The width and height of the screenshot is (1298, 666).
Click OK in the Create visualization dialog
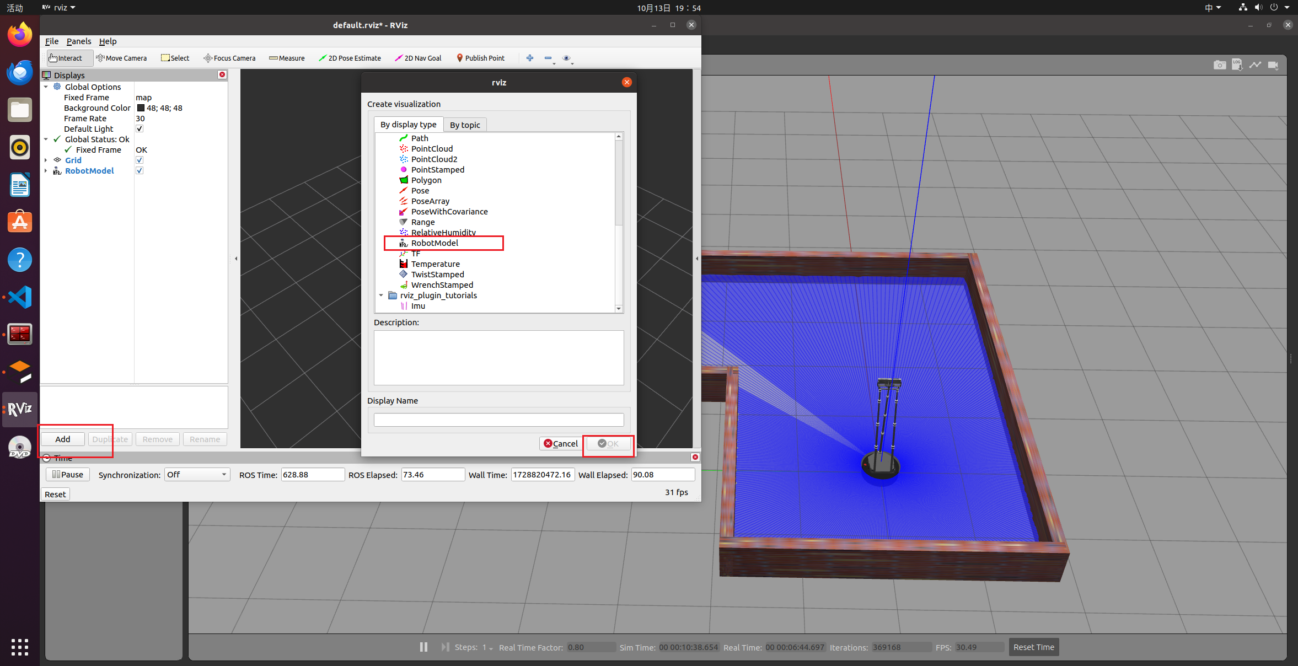(608, 443)
